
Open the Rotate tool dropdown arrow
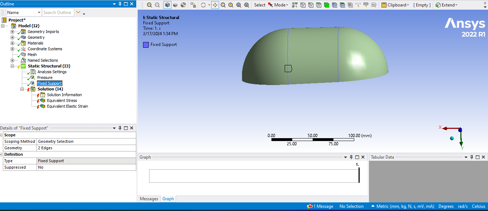click(x=209, y=5)
